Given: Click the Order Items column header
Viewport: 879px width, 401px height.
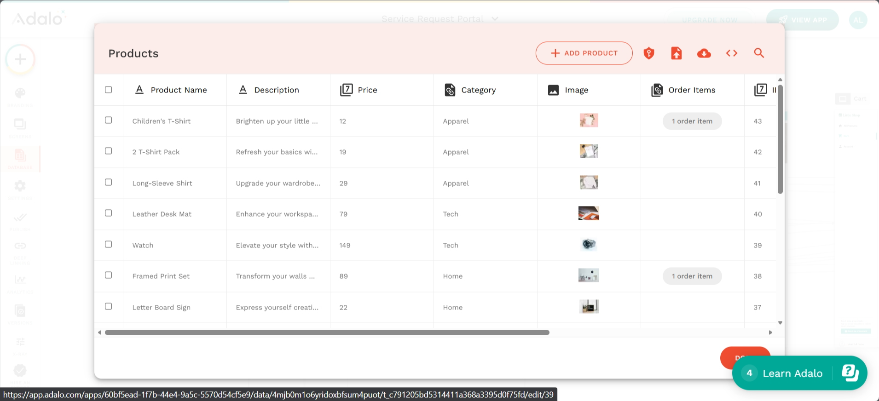Looking at the screenshot, I should click(693, 90).
